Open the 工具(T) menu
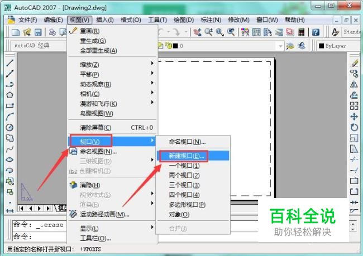Image resolution: width=363 pixels, height=256 pixels. coord(157,20)
